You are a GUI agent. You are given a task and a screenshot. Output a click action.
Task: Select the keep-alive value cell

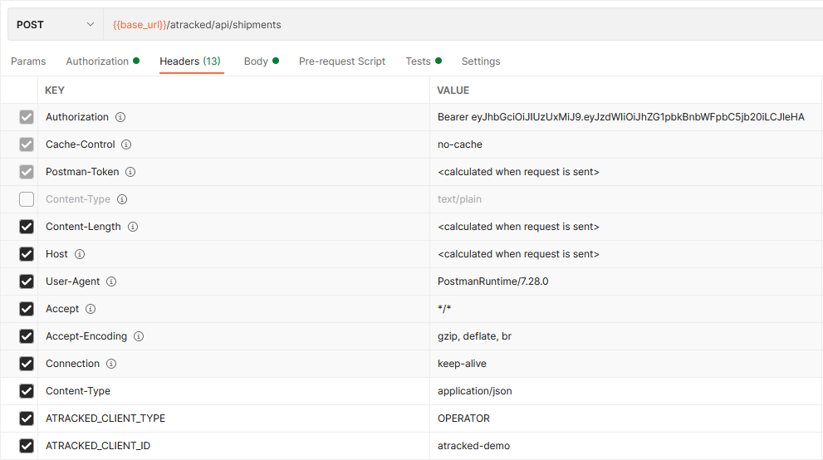tap(625, 364)
